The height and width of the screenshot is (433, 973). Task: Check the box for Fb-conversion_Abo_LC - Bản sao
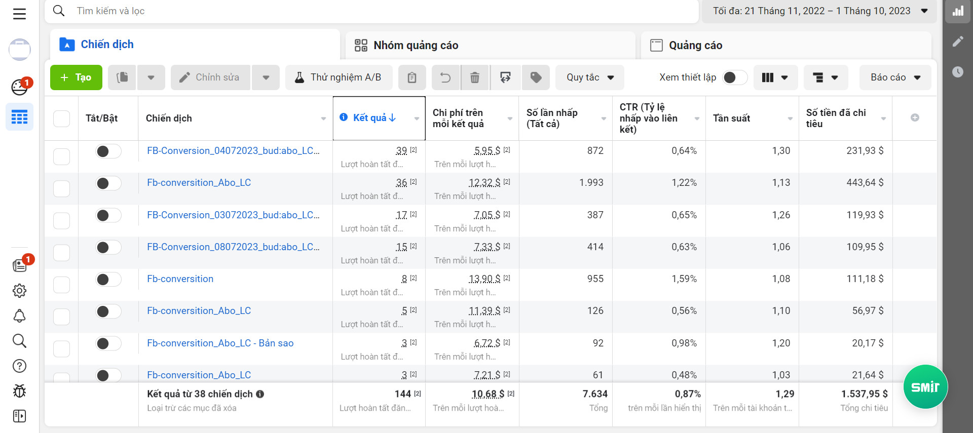62,349
